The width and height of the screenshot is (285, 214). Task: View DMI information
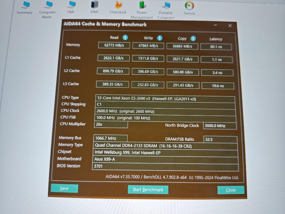point(71,7)
